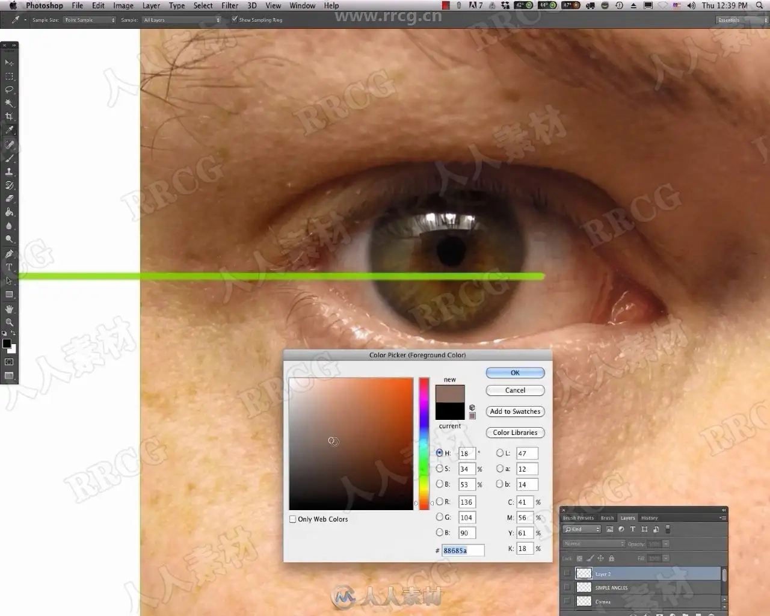The height and width of the screenshot is (616, 770).
Task: Switch to the History tab
Action: point(649,518)
